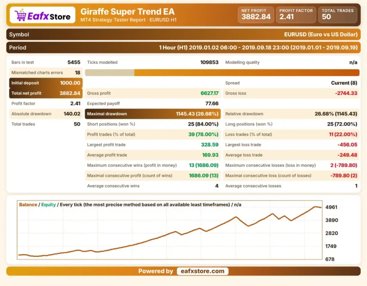Image resolution: width=367 pixels, height=286 pixels.
Task: Click the Profit Factor 2.41 badge
Action: [x=296, y=15]
